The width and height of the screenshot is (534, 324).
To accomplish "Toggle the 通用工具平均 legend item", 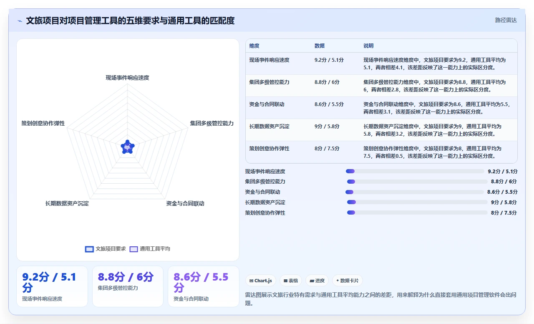I will [150, 249].
